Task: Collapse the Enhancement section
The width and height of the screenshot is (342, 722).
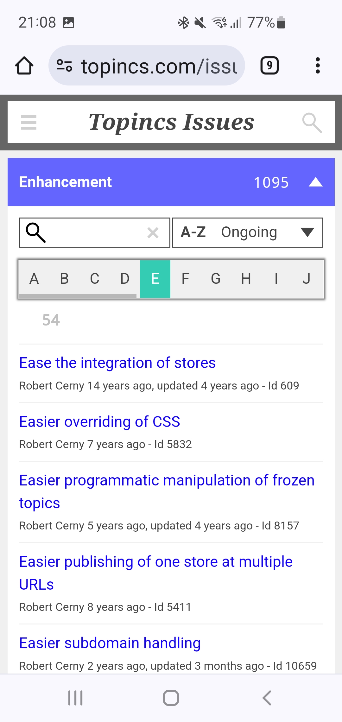Action: 315,182
